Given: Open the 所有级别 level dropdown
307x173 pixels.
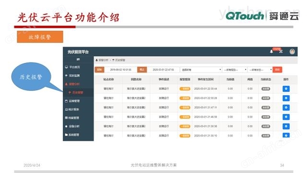Looking at the screenshot, I should coord(235,70).
